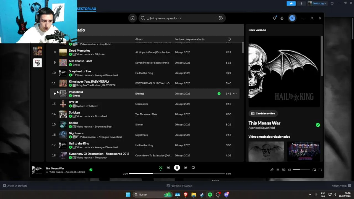The width and height of the screenshot is (354, 199).
Task: Open second playlist thumbnail in left sidebar
Action: click(x=38, y=63)
